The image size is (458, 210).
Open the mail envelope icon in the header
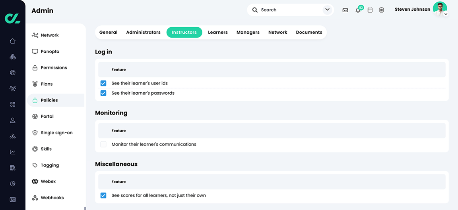click(345, 10)
